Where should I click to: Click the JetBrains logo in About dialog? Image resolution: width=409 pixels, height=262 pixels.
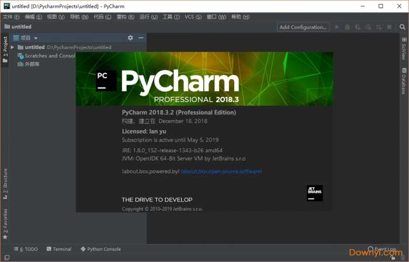click(314, 193)
